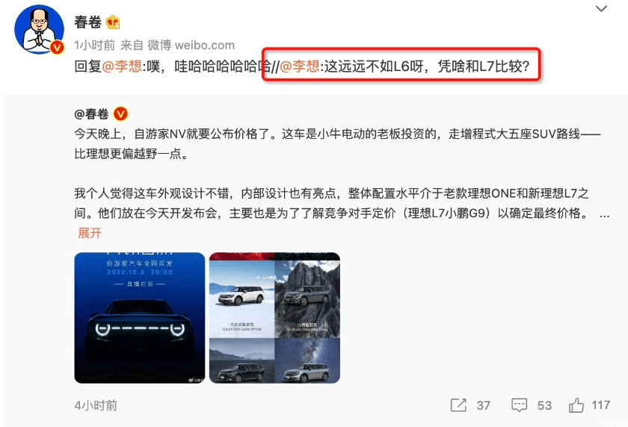Click the orange verified V badge on avatar
This screenshot has width=628, height=427.
(57, 48)
